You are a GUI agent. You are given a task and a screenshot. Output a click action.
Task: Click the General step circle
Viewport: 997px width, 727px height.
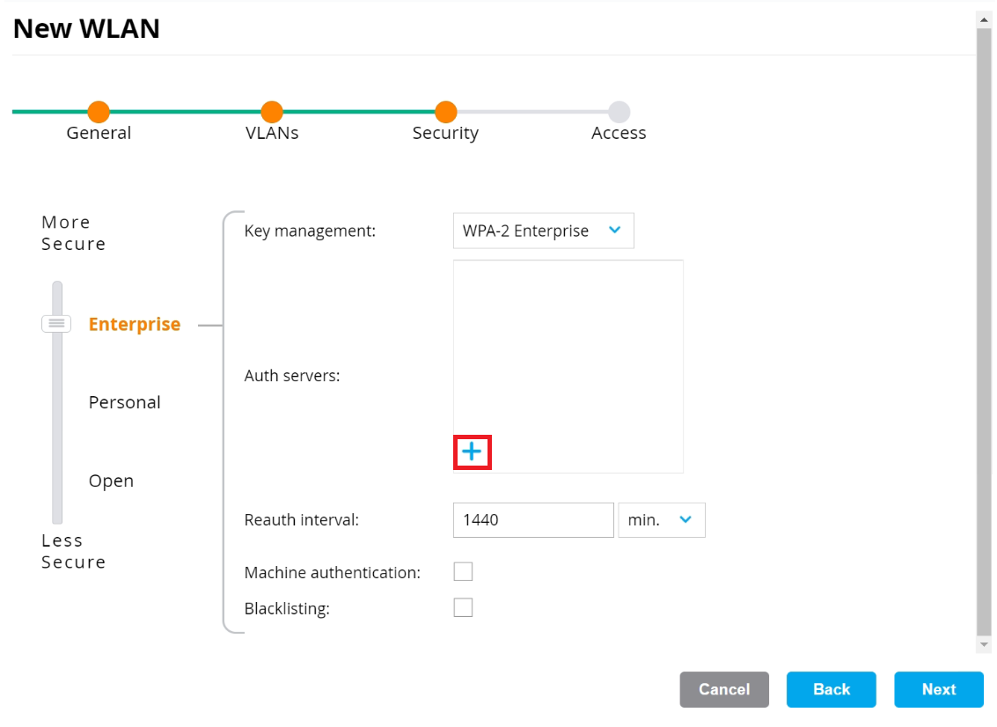pos(99,112)
